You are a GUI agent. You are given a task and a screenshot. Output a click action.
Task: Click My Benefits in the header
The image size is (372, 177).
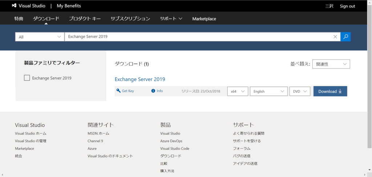click(69, 6)
